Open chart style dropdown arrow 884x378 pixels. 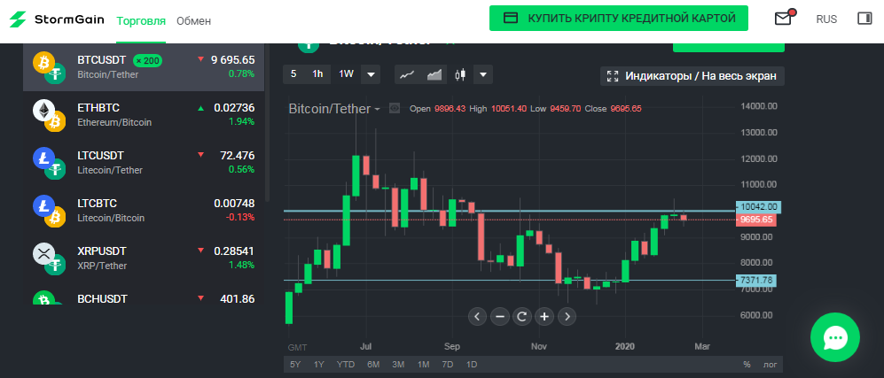click(x=483, y=74)
